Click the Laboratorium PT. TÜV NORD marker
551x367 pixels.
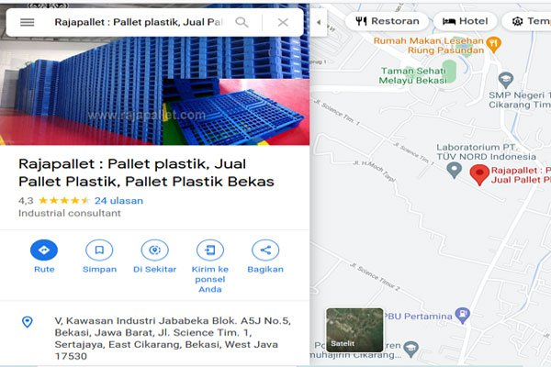[453, 170]
